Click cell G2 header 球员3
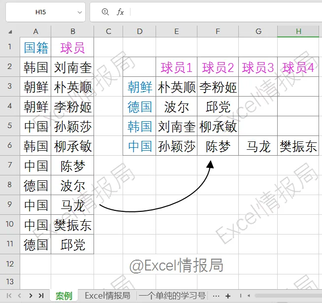Image resolution: width=322 pixels, height=303 pixels. [x=258, y=67]
